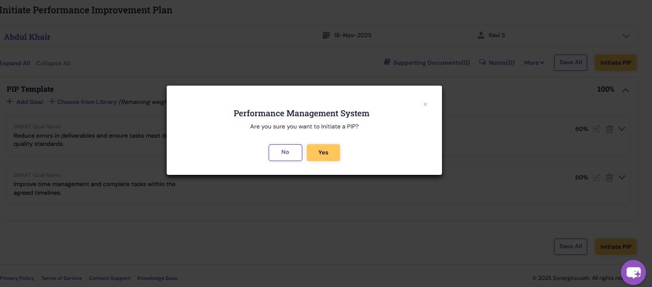Open Knowledge Base footer link
The image size is (652, 287).
tap(158, 278)
